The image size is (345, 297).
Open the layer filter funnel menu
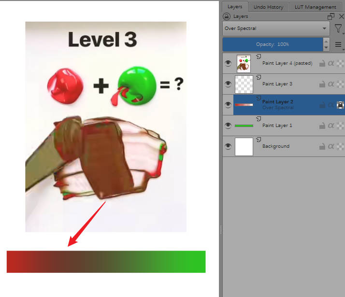(338, 28)
